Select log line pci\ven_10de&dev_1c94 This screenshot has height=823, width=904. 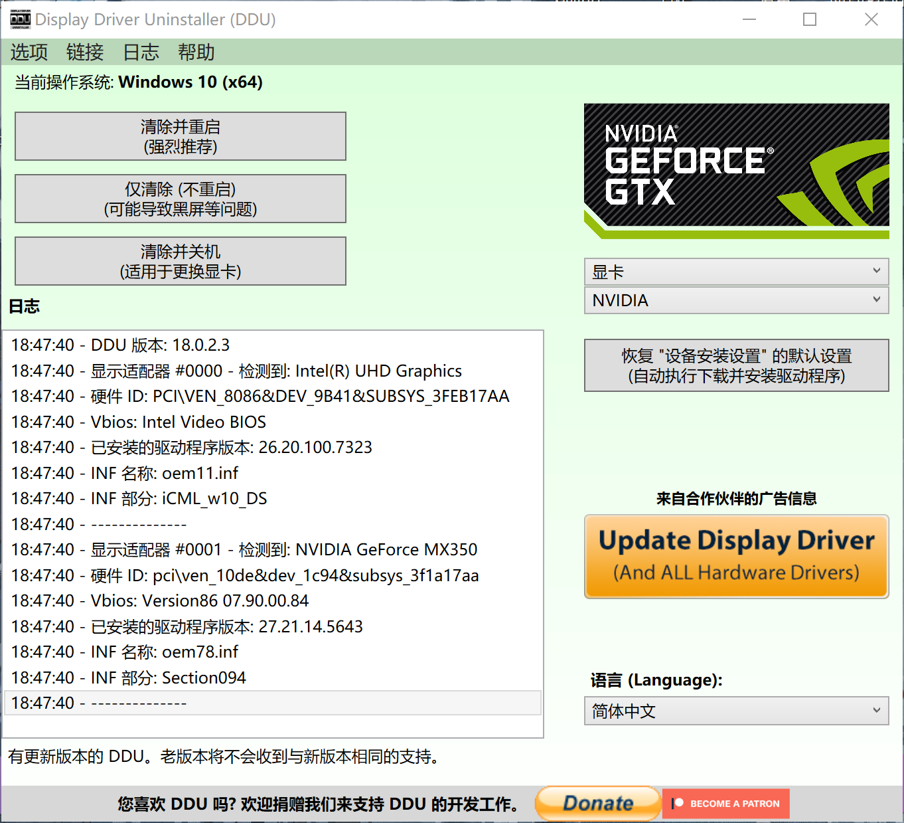(x=273, y=575)
